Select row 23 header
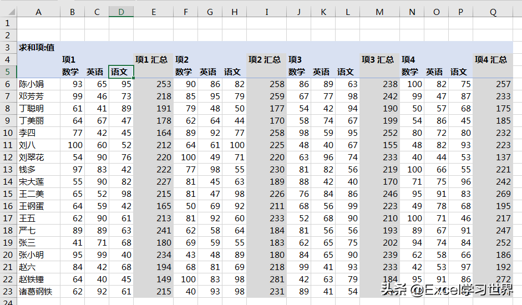 pyautogui.click(x=8, y=291)
